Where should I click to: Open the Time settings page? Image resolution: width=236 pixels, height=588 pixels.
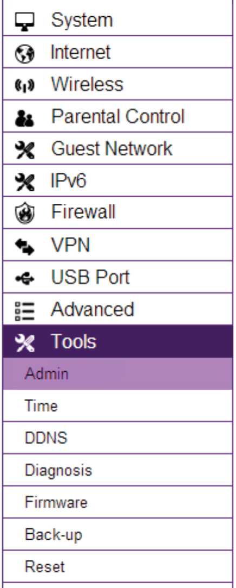click(x=117, y=406)
